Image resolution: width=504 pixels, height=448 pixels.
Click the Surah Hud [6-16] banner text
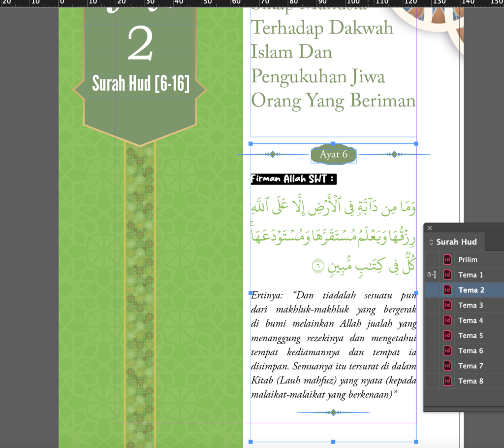point(140,84)
